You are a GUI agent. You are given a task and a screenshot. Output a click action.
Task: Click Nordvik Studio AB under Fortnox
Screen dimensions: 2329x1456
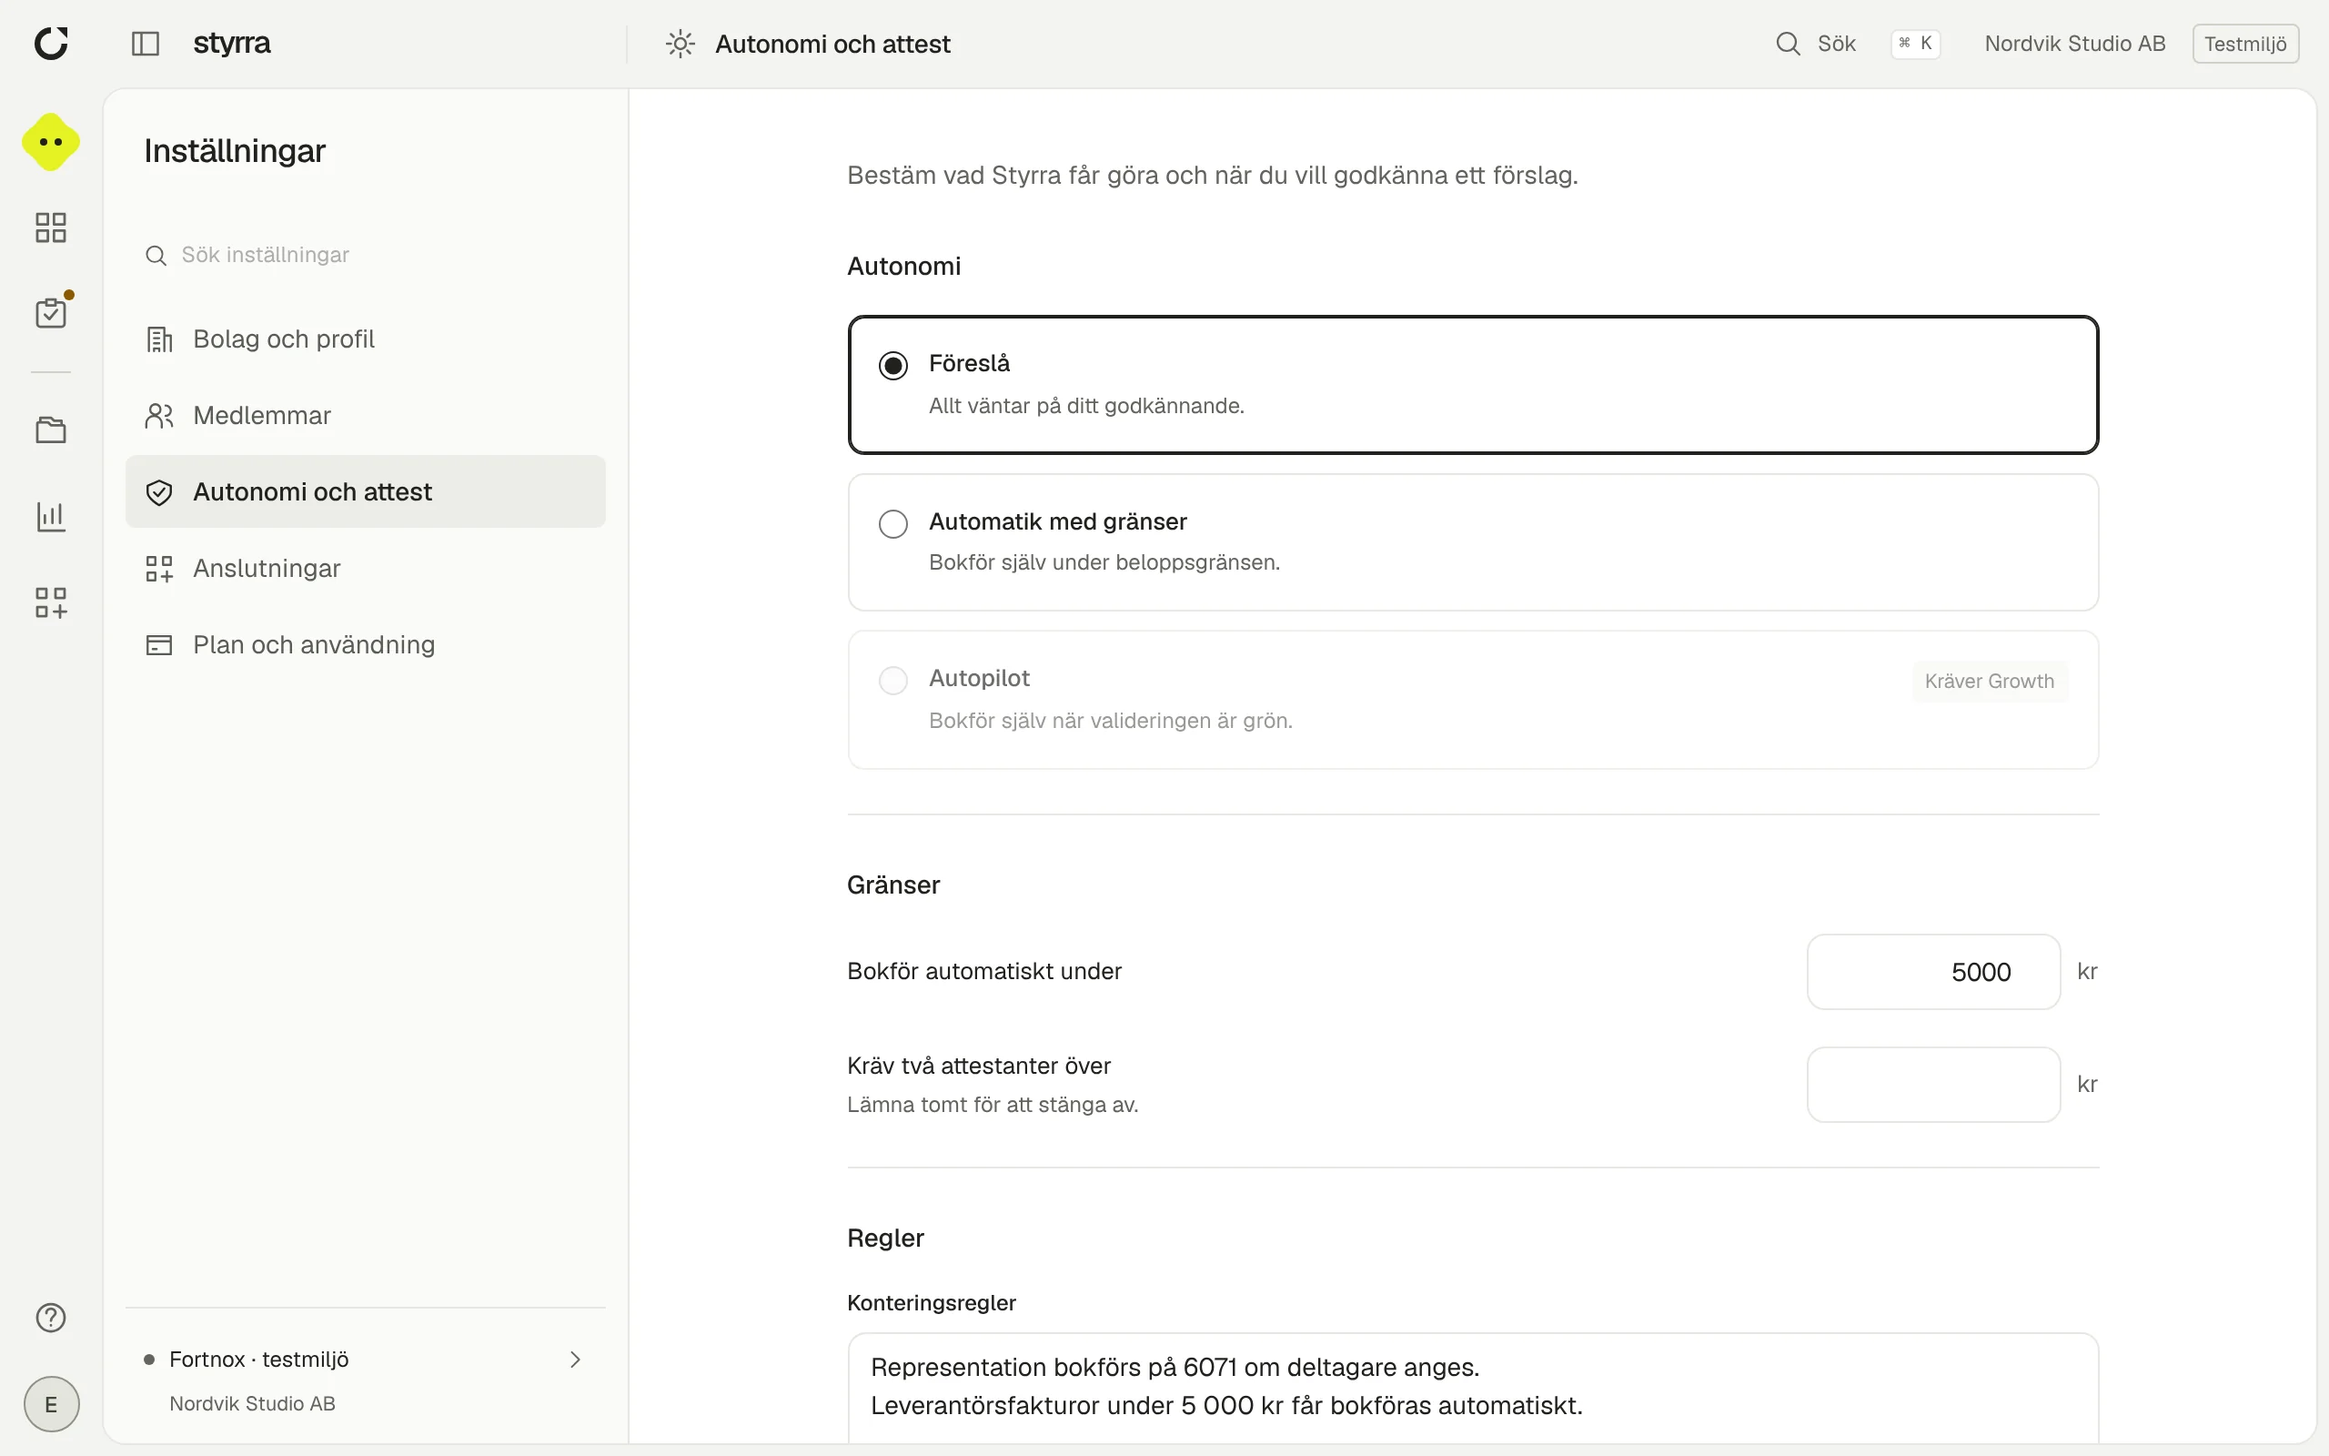[x=252, y=1404]
